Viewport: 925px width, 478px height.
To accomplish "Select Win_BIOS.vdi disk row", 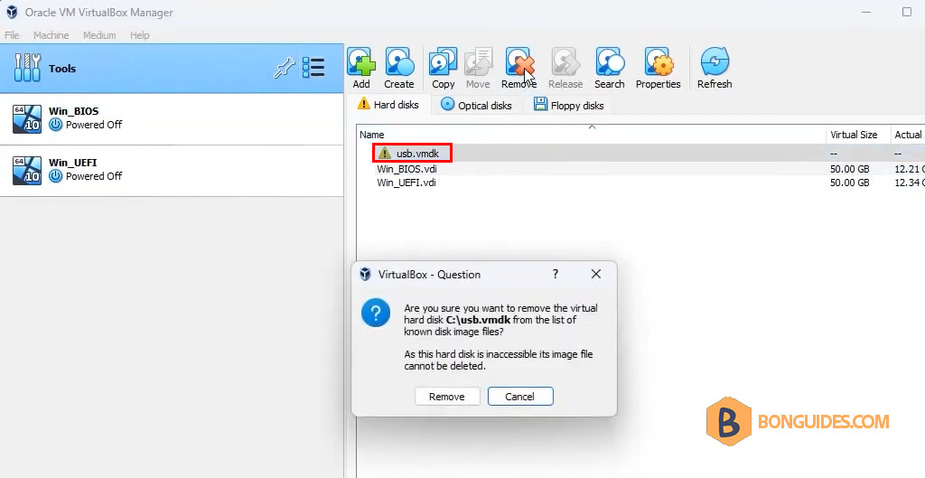I will point(640,169).
